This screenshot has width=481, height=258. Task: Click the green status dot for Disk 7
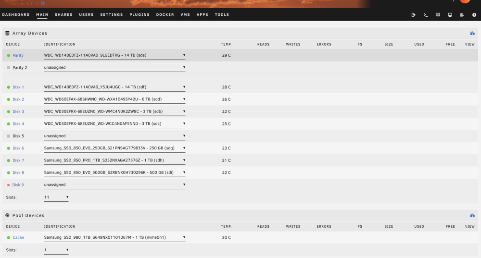click(9, 160)
